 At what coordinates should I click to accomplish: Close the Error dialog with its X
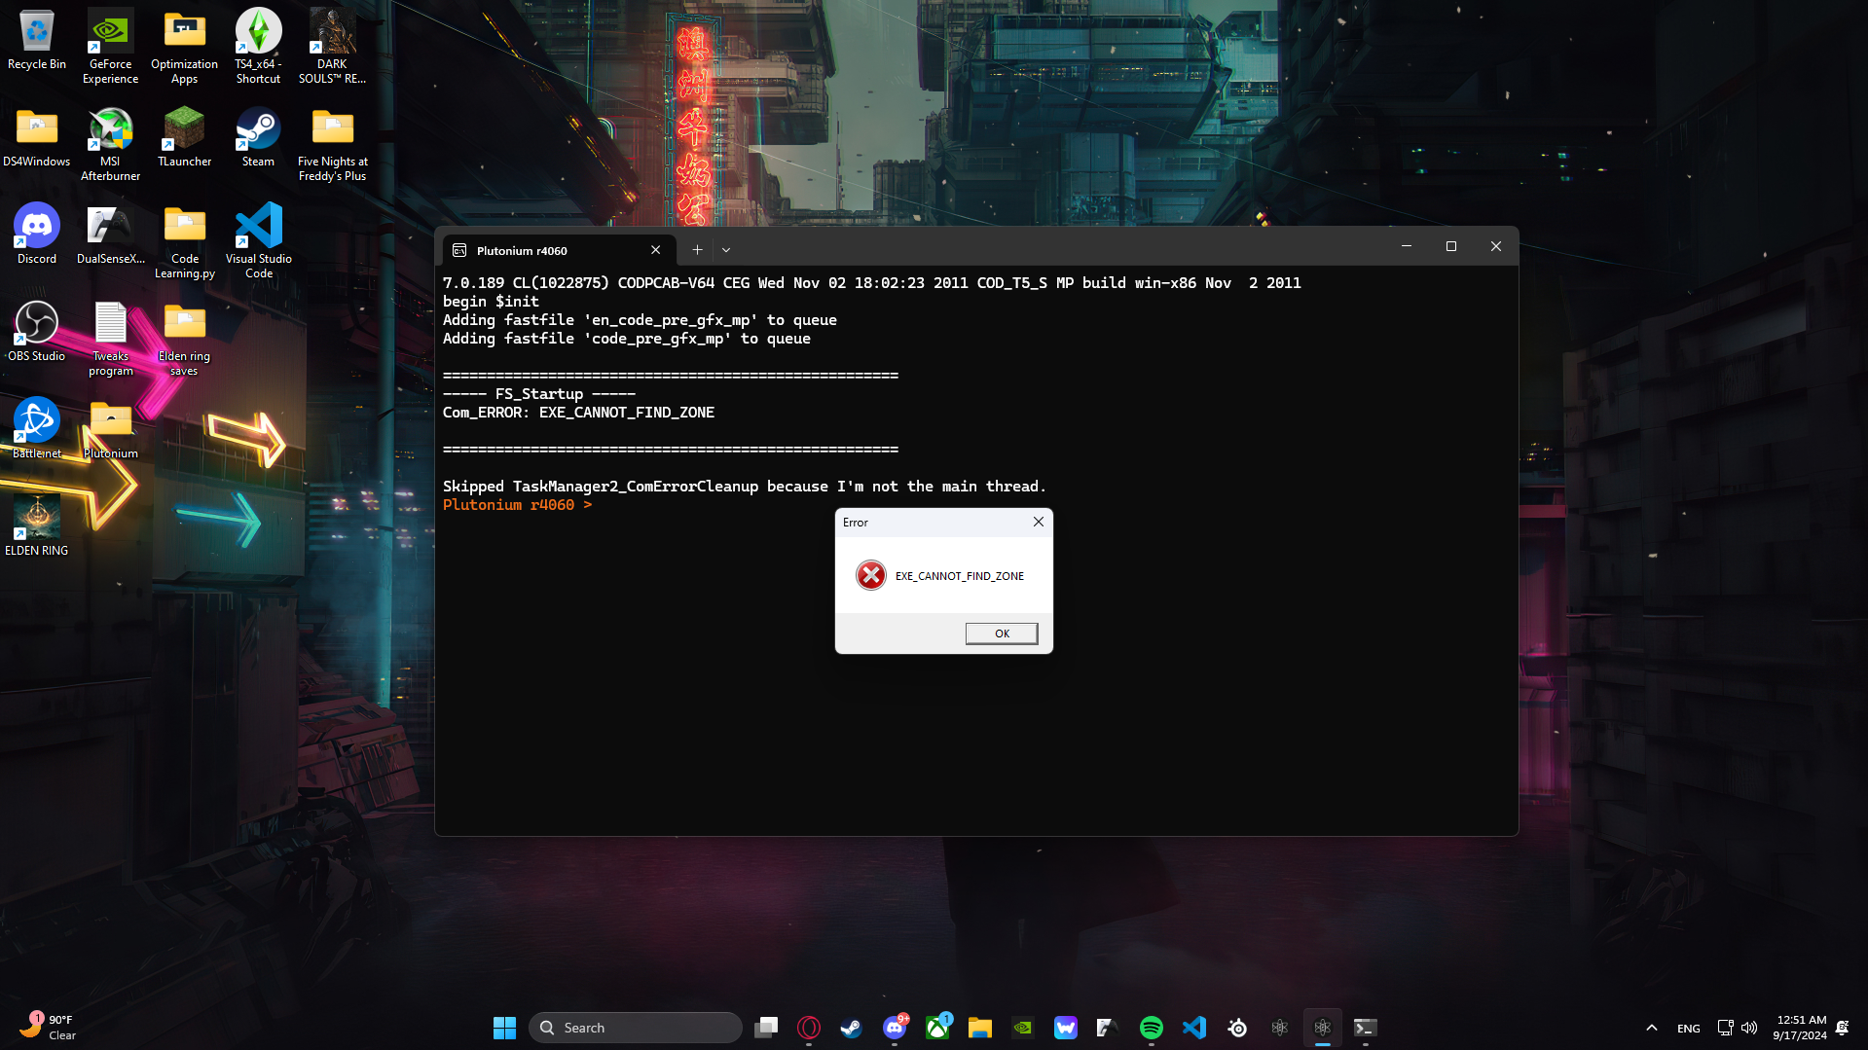pyautogui.click(x=1039, y=523)
